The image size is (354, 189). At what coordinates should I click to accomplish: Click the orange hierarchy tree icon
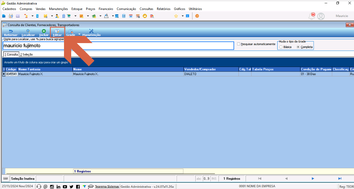(x=26, y=16)
